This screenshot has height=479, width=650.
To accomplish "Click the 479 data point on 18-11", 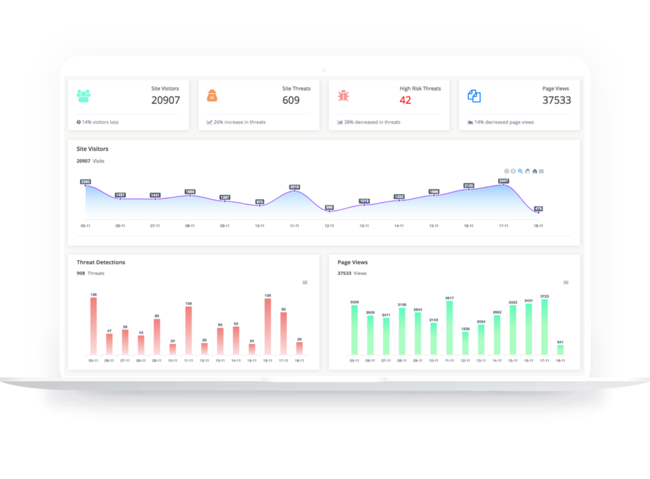I will [538, 212].
